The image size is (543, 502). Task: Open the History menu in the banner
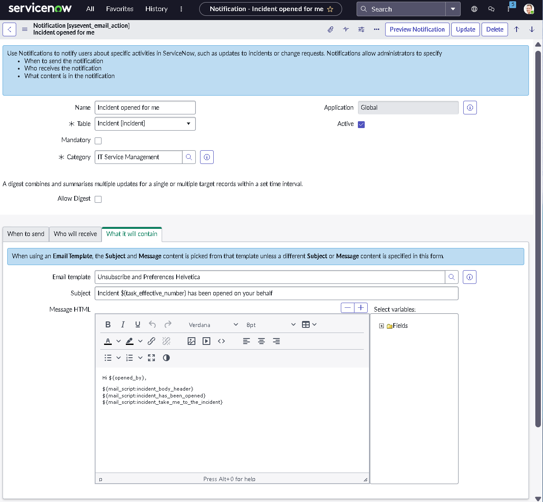[156, 9]
